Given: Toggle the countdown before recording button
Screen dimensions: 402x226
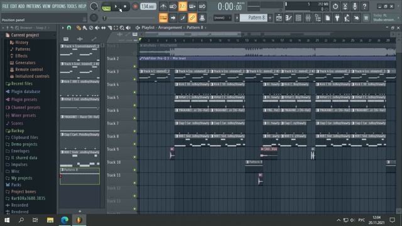Looking at the screenshot, I should [183, 6].
